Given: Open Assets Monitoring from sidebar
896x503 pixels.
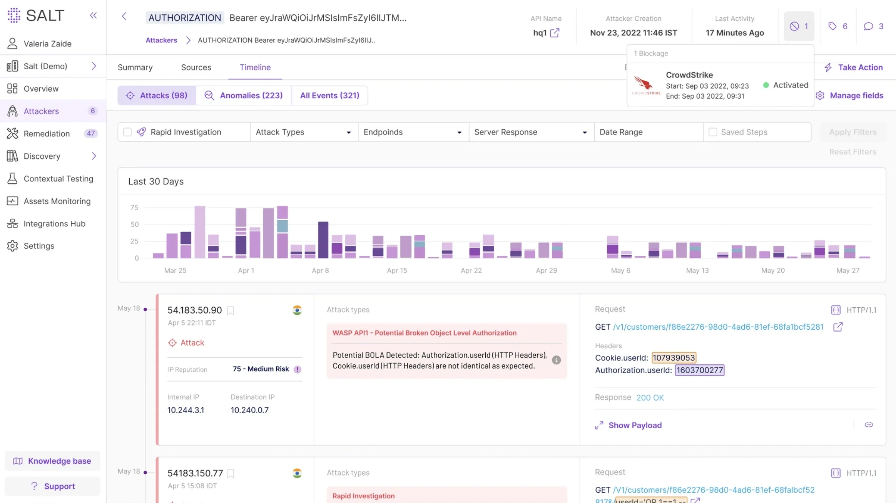Looking at the screenshot, I should coord(57,201).
